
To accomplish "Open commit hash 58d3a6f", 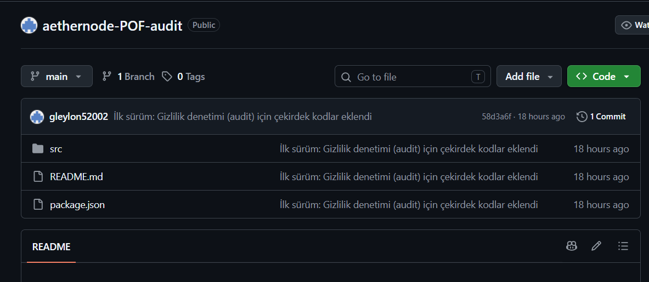I will tap(496, 117).
